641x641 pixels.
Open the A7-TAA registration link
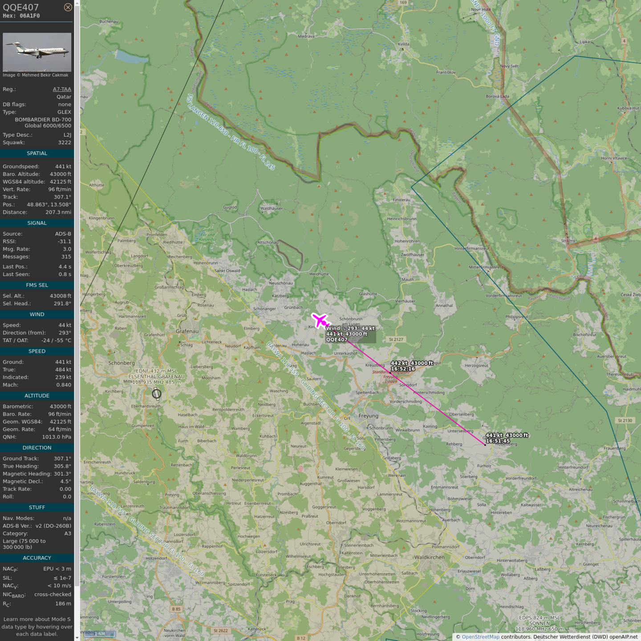pos(62,89)
